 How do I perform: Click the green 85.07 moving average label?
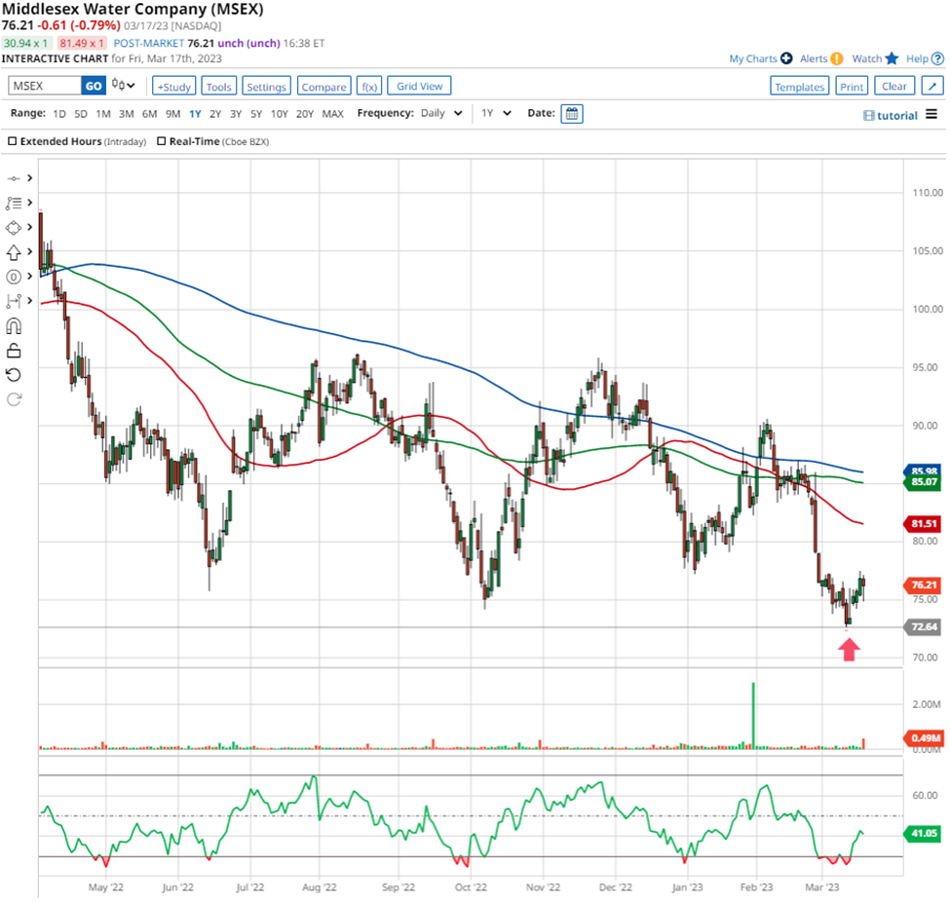click(x=923, y=482)
